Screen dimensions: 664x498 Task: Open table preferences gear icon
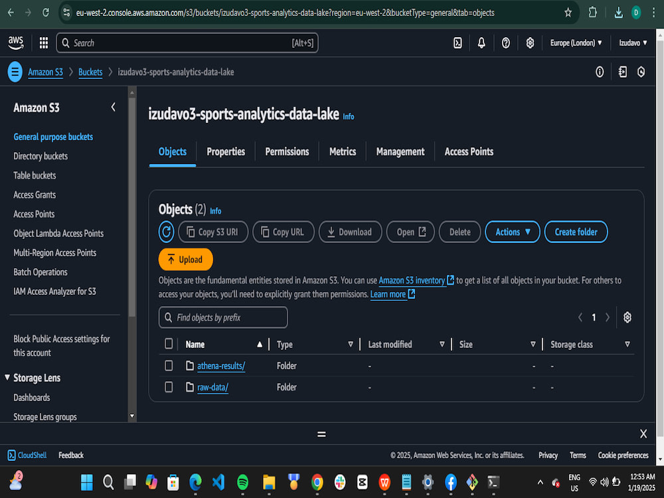pos(627,317)
